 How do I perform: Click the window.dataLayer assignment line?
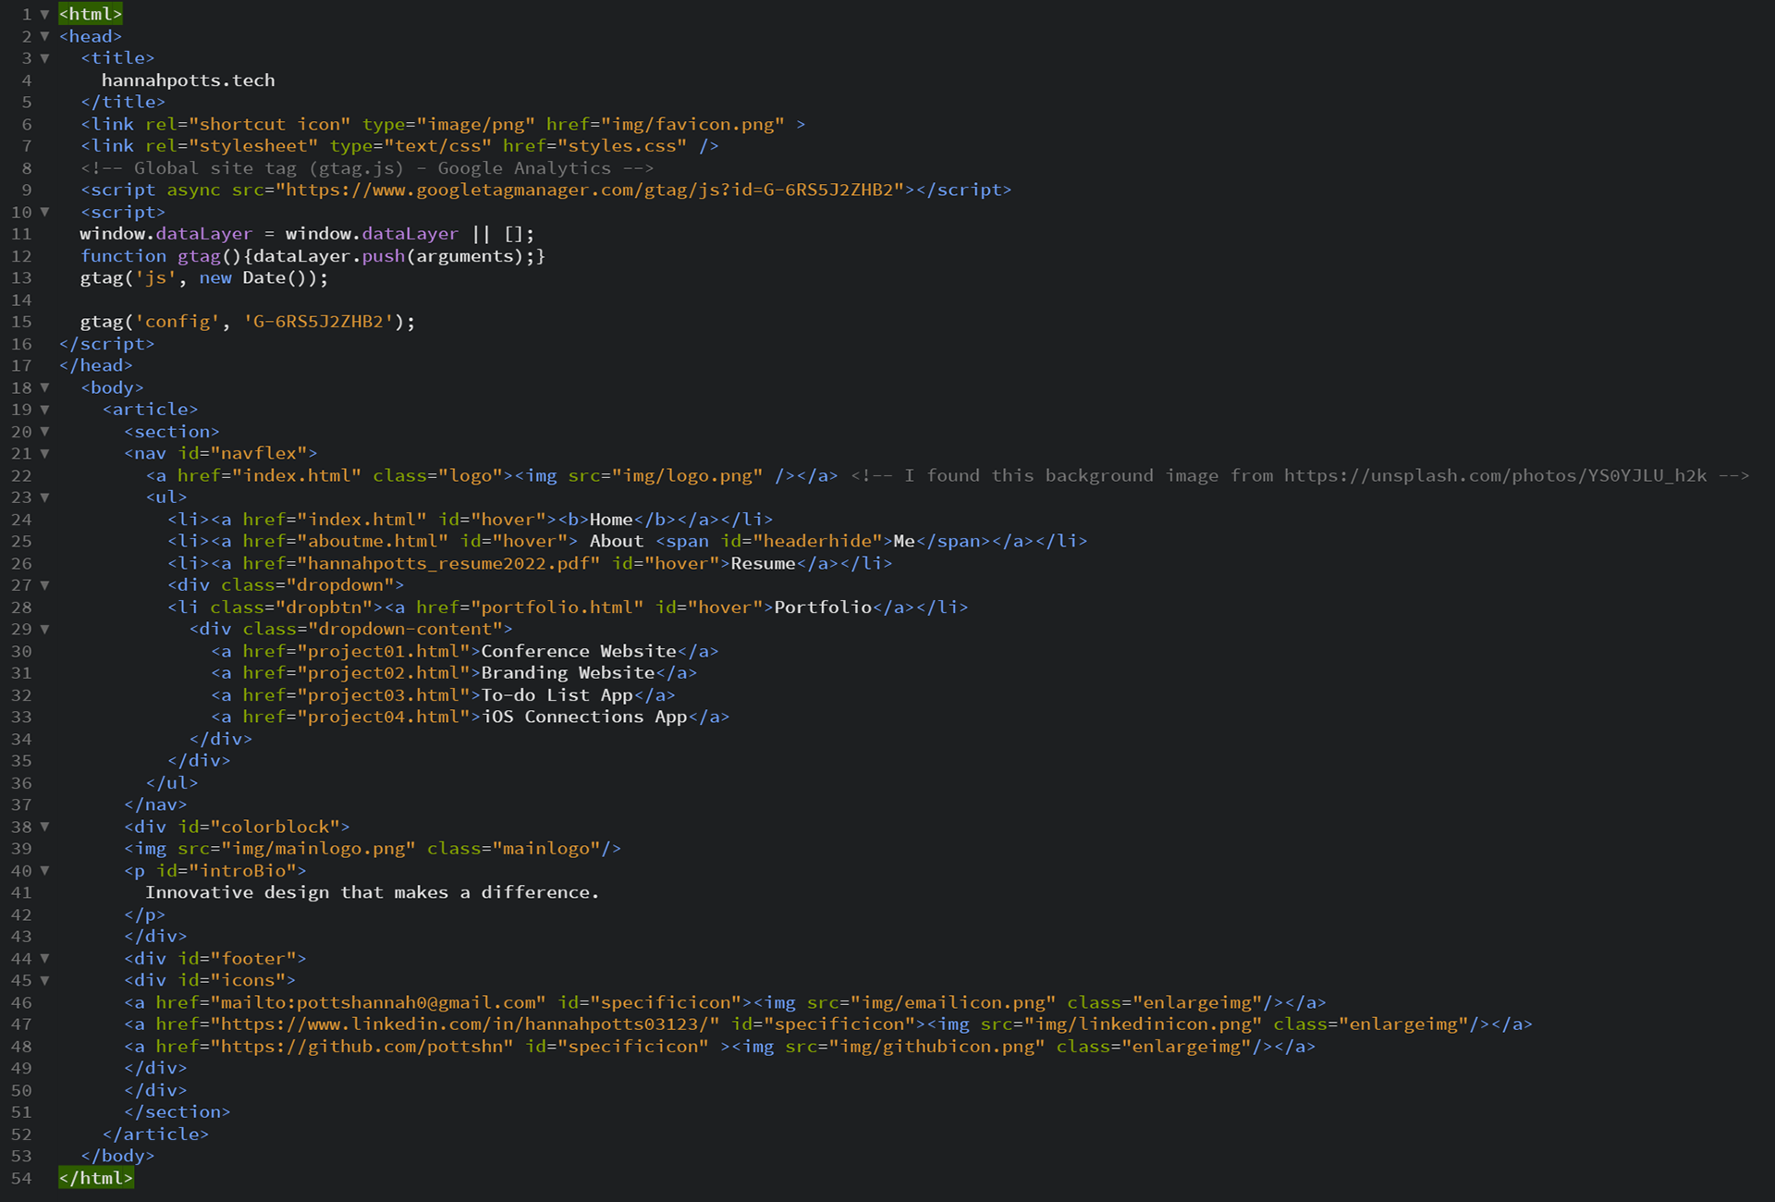(x=307, y=234)
